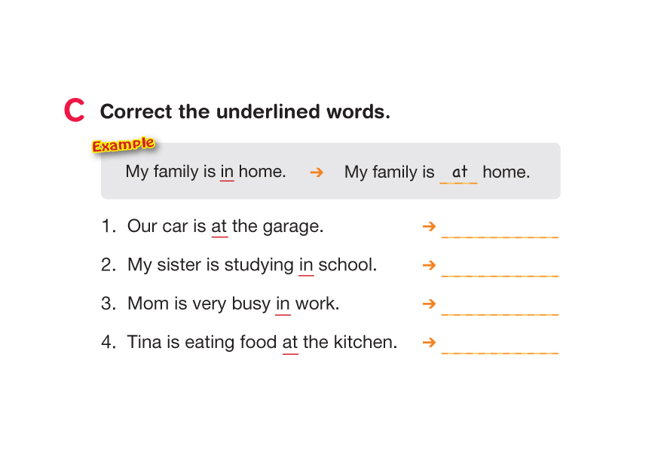Click the word "Mom" in sentence 3
The width and height of the screenshot is (658, 461).
tap(144, 304)
